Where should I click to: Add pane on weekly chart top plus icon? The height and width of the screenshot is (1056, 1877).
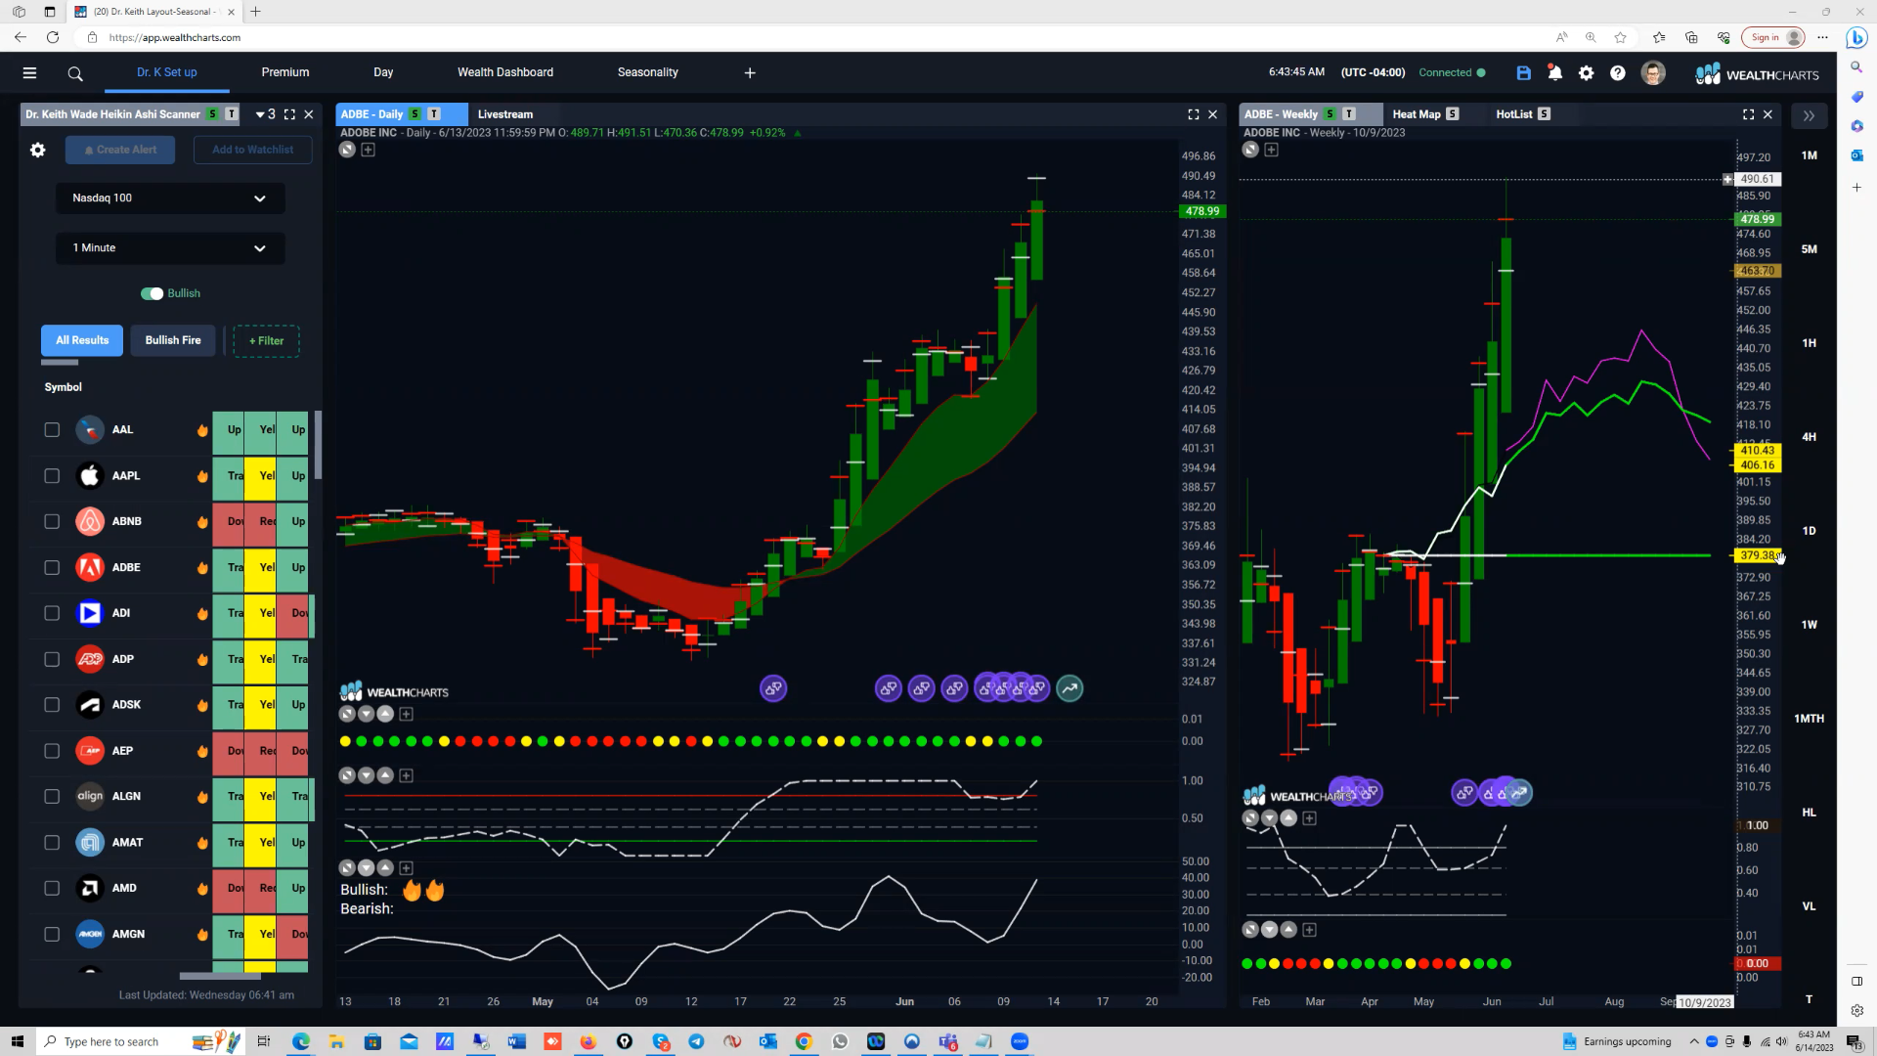click(1271, 150)
